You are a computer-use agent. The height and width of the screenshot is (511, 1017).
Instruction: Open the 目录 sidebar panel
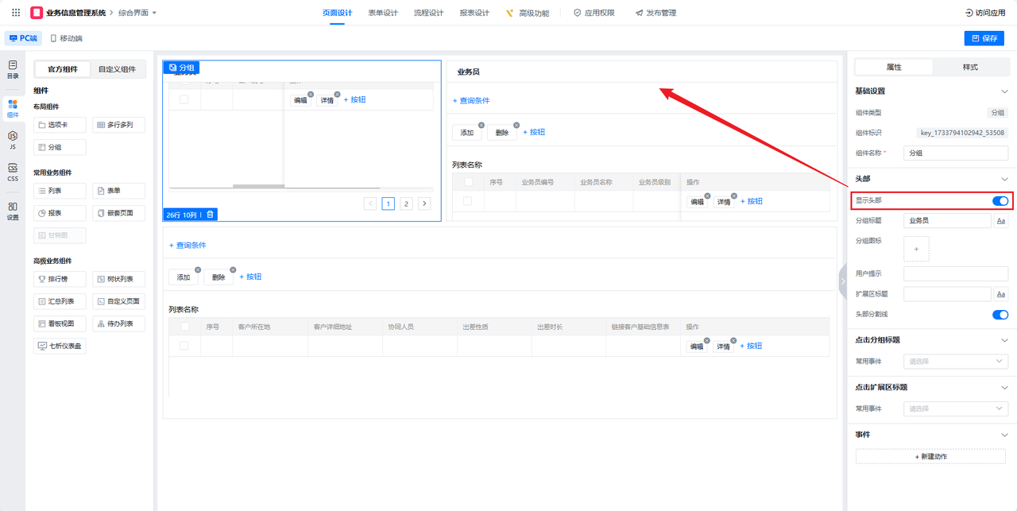click(x=13, y=69)
